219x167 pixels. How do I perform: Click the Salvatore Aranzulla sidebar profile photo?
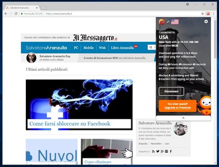tap(181, 128)
